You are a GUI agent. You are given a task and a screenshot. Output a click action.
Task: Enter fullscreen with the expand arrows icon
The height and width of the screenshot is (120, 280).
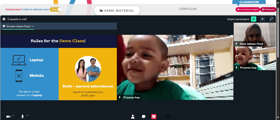[x=271, y=19]
